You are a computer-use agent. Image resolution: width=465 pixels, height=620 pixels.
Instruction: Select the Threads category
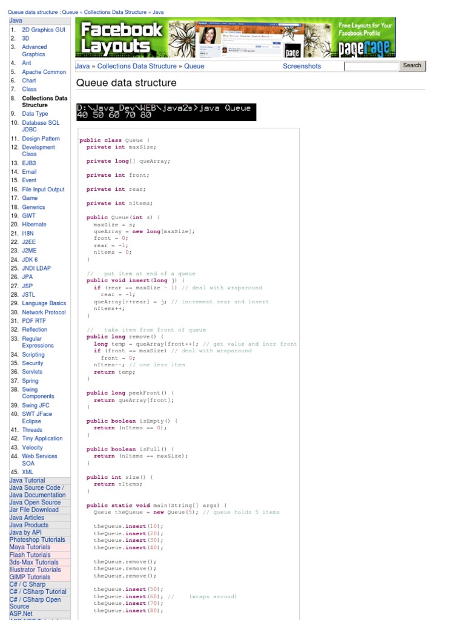pos(32,430)
